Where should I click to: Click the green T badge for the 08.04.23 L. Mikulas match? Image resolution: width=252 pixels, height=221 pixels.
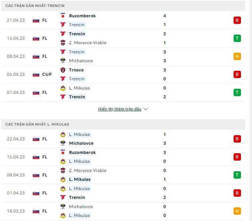(x=237, y=175)
